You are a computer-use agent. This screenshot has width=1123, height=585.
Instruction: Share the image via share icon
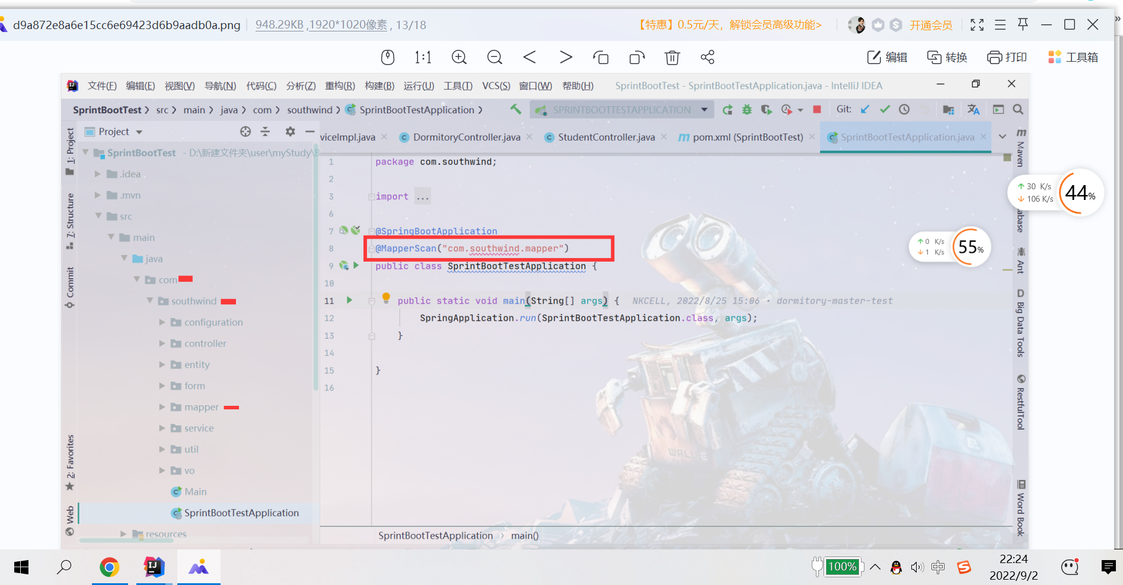[707, 57]
